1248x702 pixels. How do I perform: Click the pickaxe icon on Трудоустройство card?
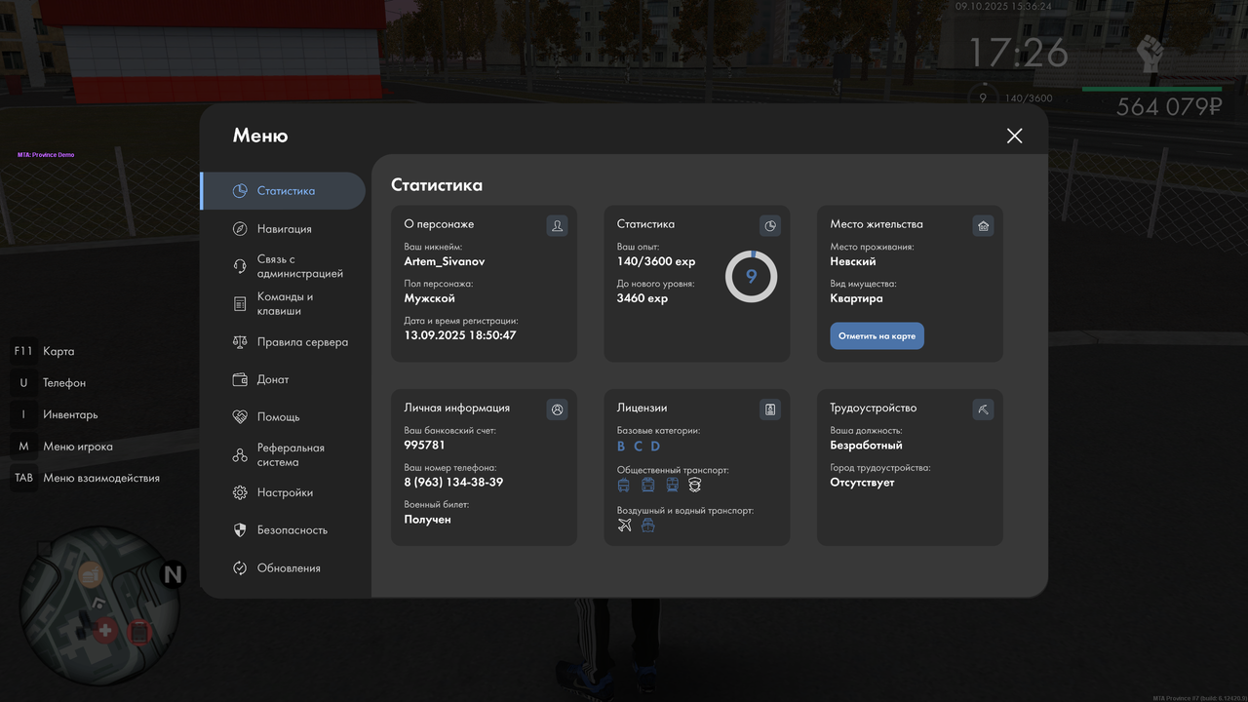point(983,409)
